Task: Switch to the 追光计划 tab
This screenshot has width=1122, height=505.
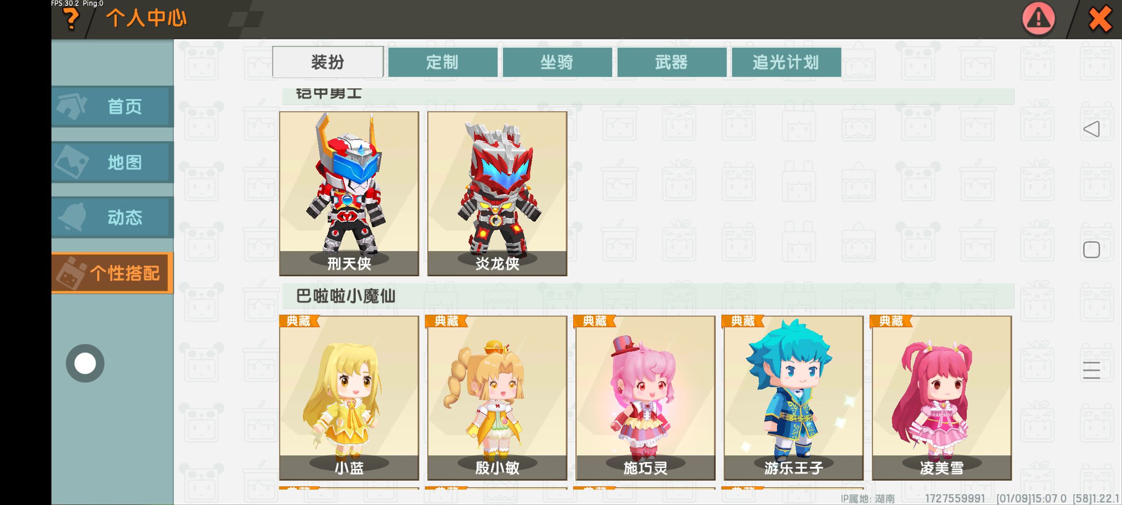Action: pos(786,62)
